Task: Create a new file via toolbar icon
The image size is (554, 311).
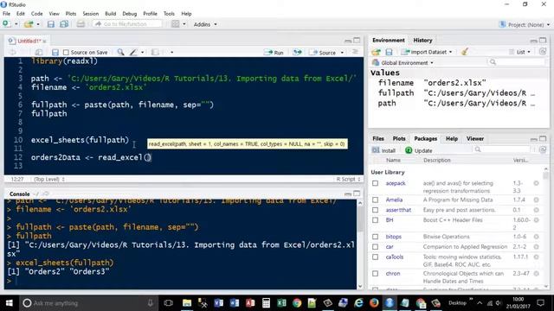Action: (6, 24)
